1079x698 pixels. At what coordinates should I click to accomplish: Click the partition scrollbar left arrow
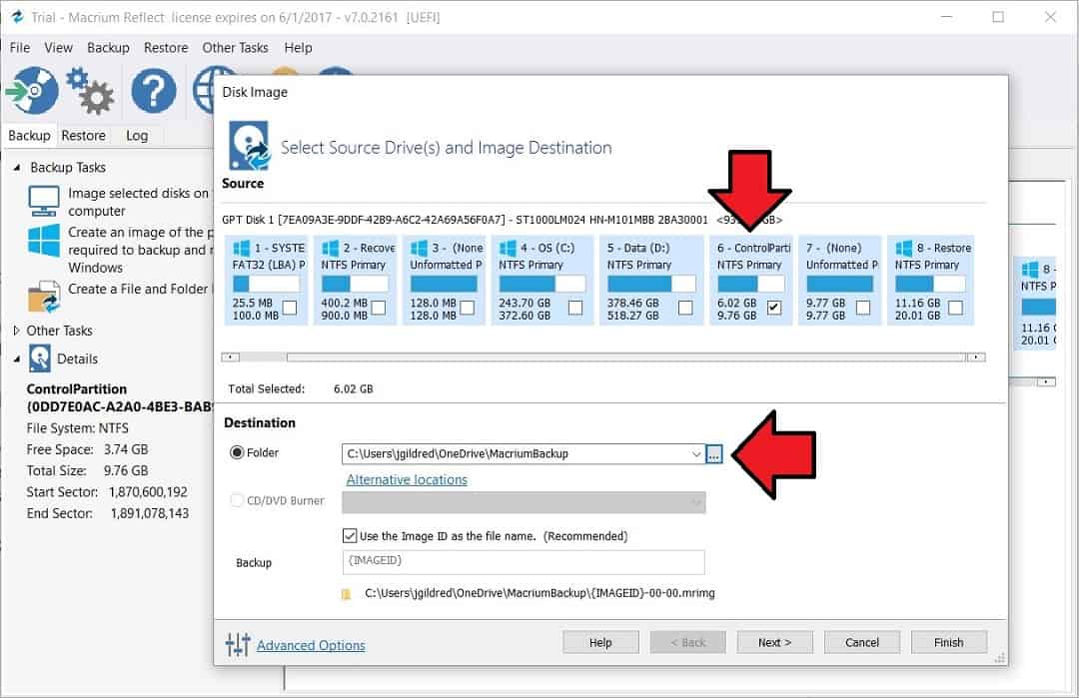[230, 356]
